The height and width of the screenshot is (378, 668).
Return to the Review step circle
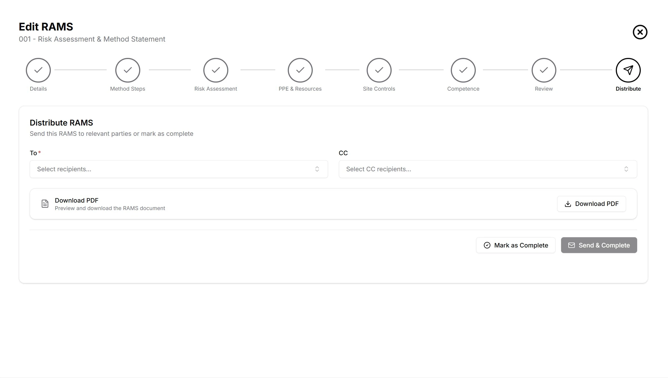pos(544,70)
